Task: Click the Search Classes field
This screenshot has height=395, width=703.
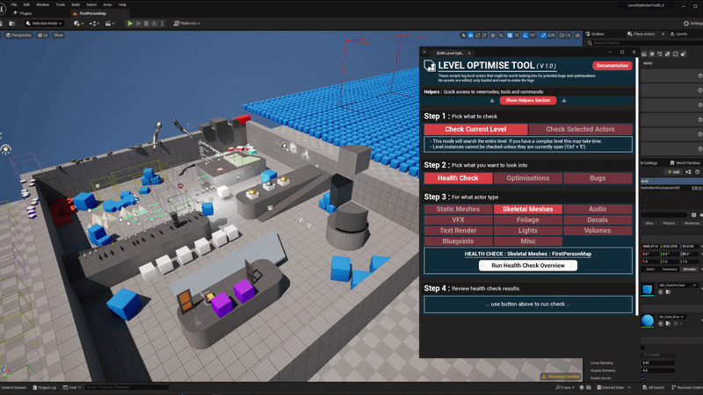Action: coord(646,43)
